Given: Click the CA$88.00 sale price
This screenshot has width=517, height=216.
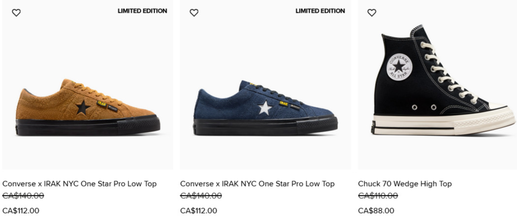Looking at the screenshot, I should coord(376,211).
